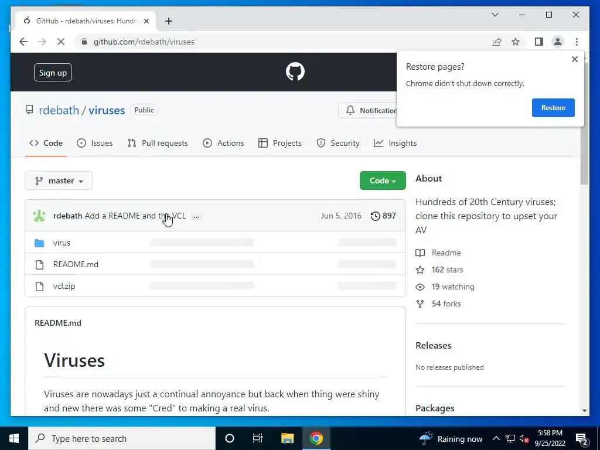Expand commit message ellipsis button

point(196,217)
